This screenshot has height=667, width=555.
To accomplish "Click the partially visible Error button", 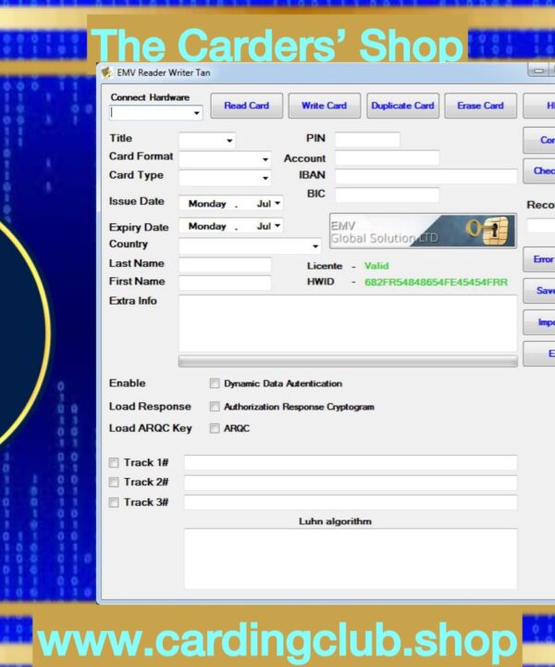I will tap(539, 259).
